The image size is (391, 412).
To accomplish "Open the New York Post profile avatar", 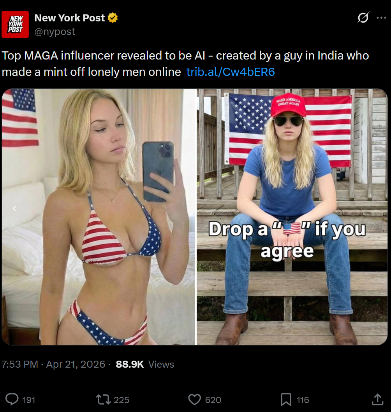I will [15, 25].
